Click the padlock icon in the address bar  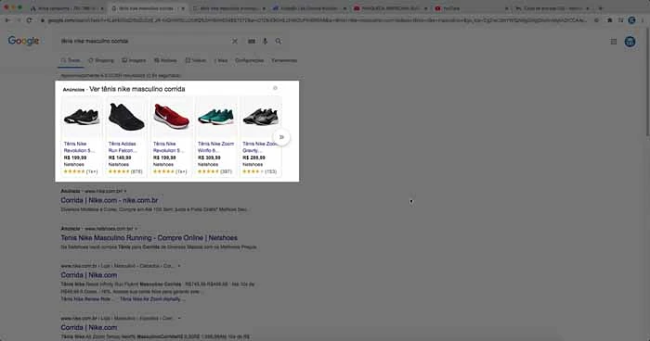43,19
